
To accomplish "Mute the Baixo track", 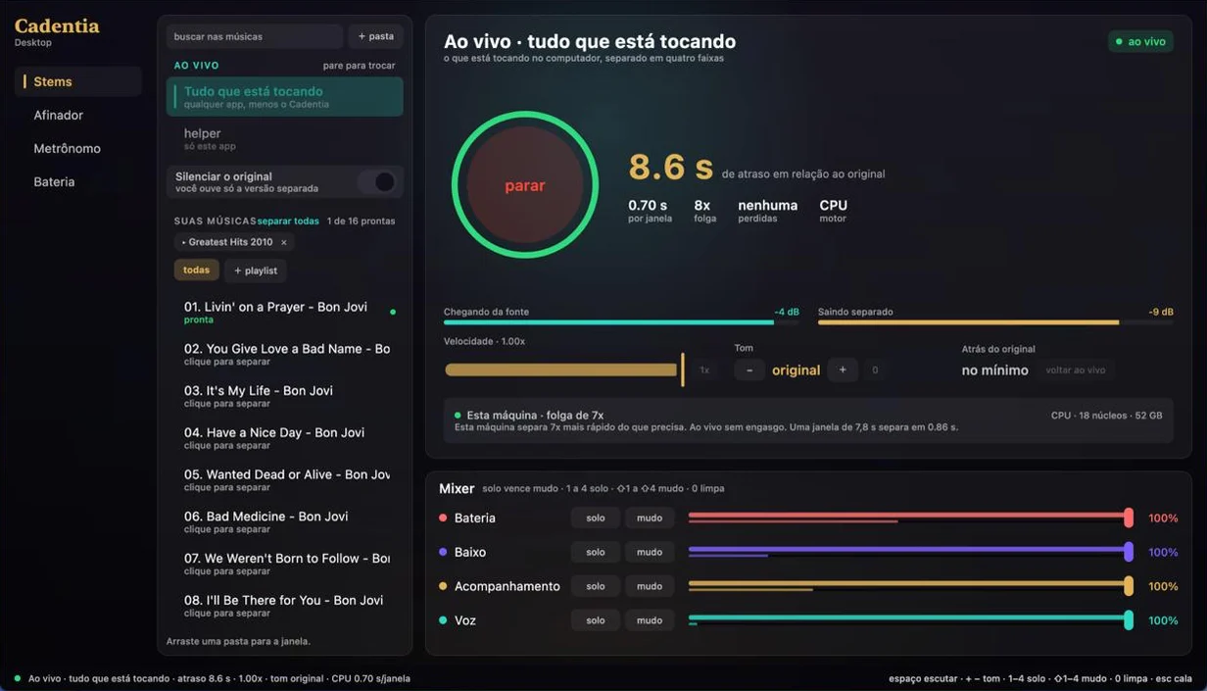I will point(650,552).
